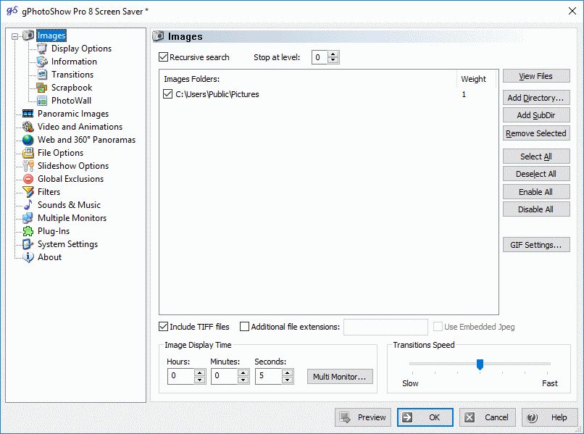Click the gPhotoShow logo in title bar
This screenshot has width=584, height=434.
click(12, 11)
